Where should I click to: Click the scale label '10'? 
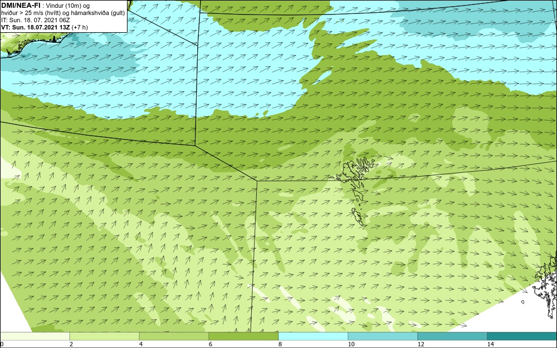tap(351, 344)
